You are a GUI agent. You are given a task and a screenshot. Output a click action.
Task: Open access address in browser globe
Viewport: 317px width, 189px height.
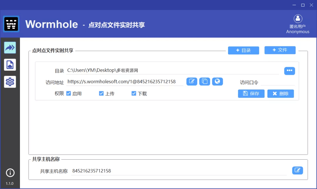pyautogui.click(x=217, y=82)
